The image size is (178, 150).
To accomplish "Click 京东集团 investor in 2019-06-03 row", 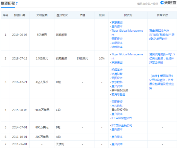I will 117,22.
